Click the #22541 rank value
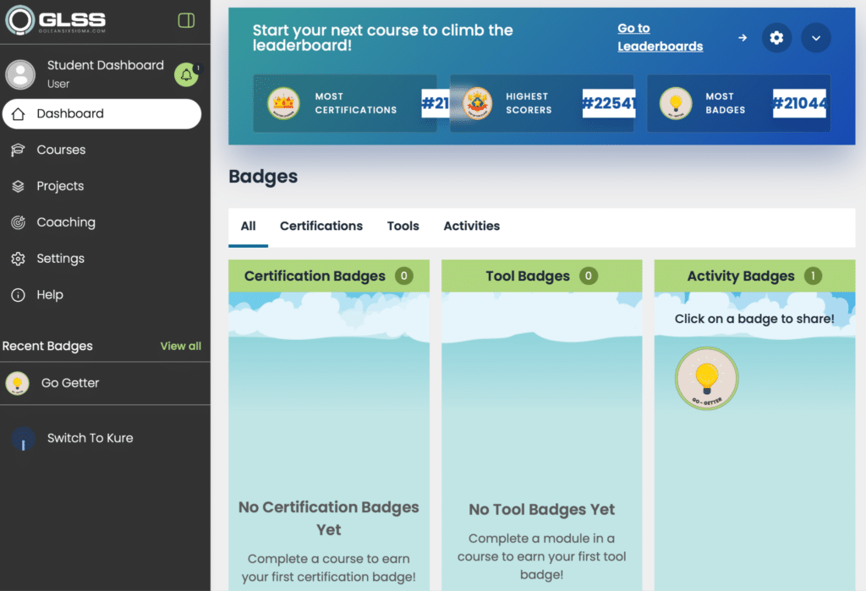Image resolution: width=866 pixels, height=591 pixels. [x=609, y=103]
